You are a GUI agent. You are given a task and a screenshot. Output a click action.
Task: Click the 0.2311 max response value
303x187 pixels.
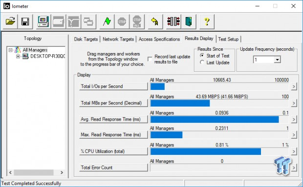tap(222, 128)
